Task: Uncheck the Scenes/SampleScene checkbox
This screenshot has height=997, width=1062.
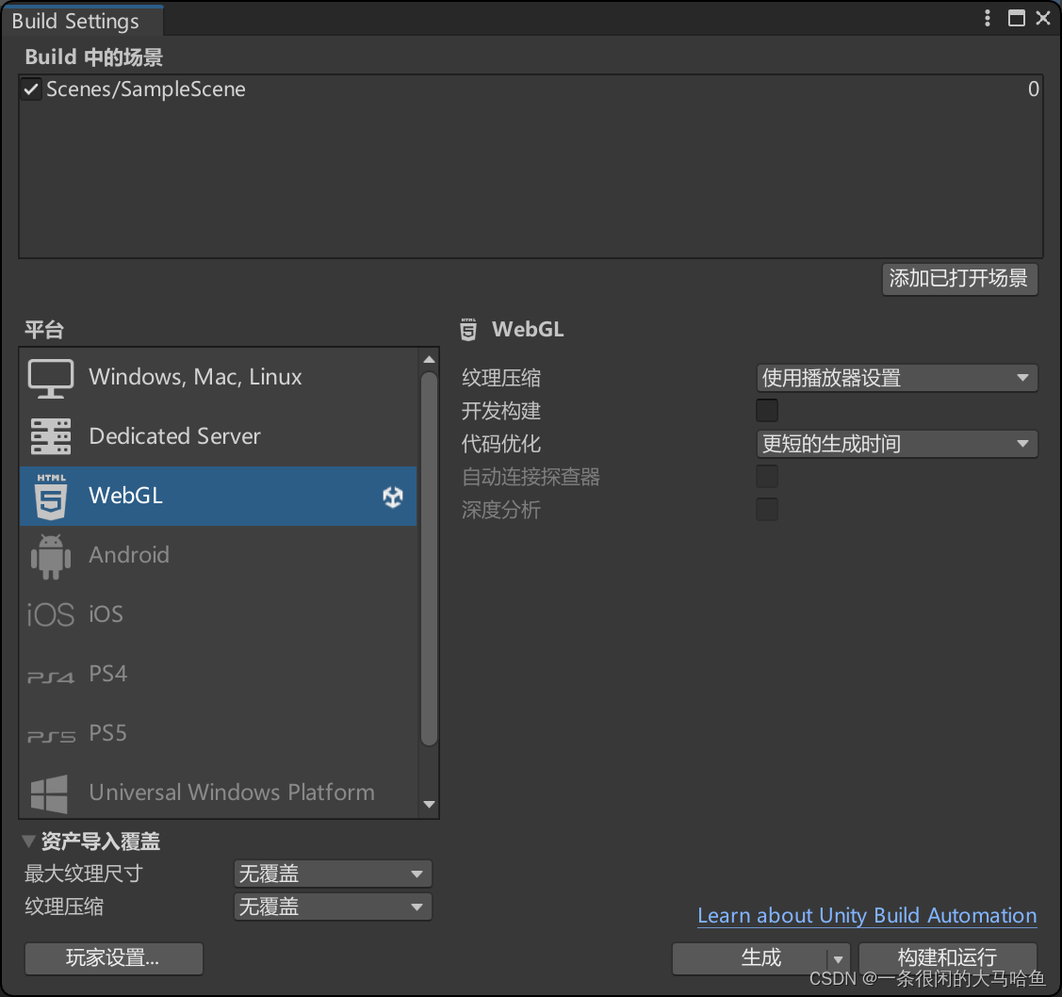Action: pyautogui.click(x=31, y=90)
